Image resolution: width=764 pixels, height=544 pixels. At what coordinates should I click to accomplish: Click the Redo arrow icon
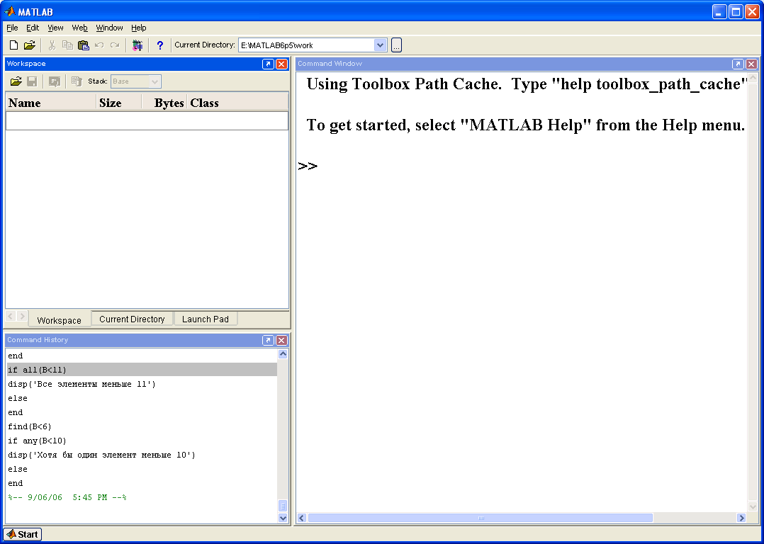coord(115,45)
